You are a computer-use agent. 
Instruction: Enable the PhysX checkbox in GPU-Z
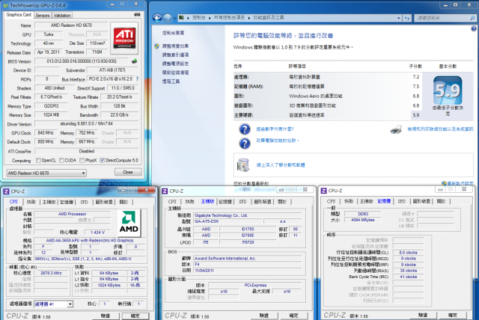[x=82, y=160]
